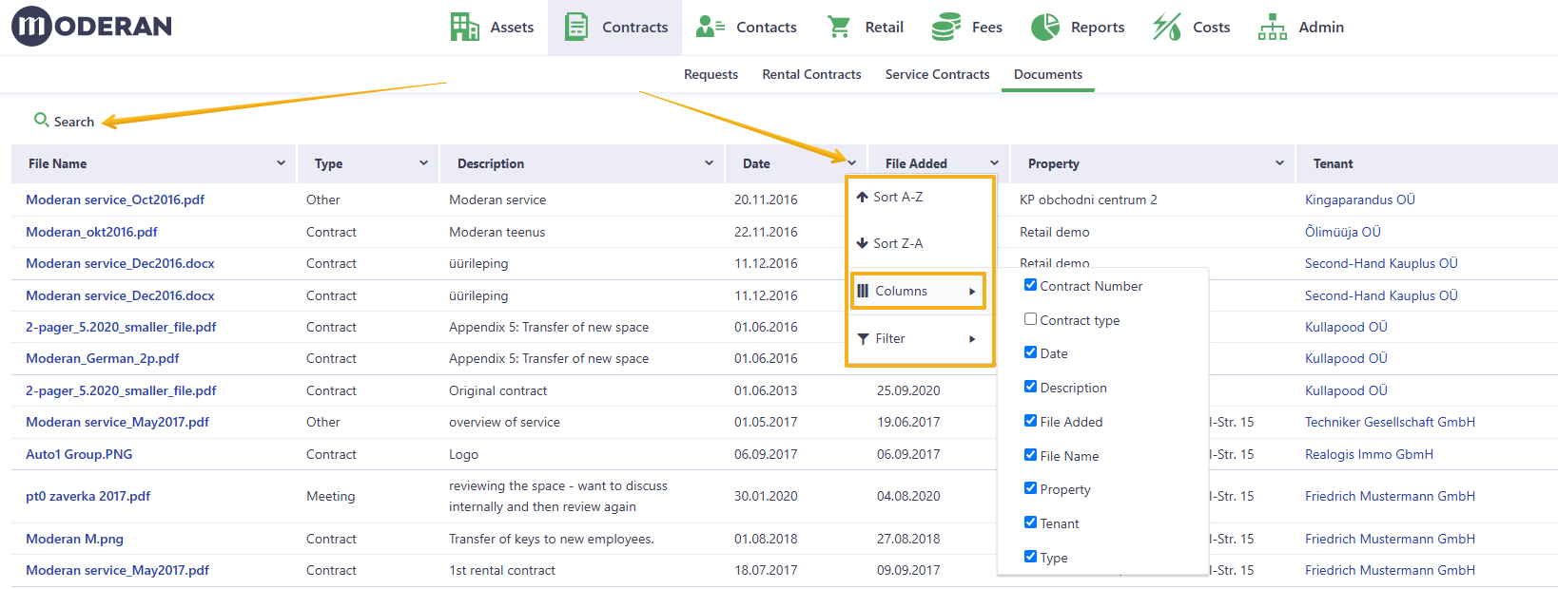Enable the Contract type column

(1030, 319)
